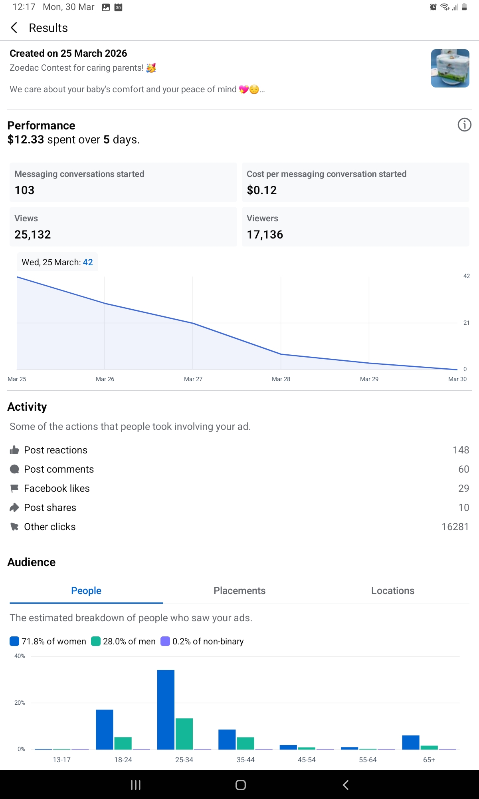Tap the Post reactions thumbs-up icon
The width and height of the screenshot is (479, 799).
(x=14, y=450)
